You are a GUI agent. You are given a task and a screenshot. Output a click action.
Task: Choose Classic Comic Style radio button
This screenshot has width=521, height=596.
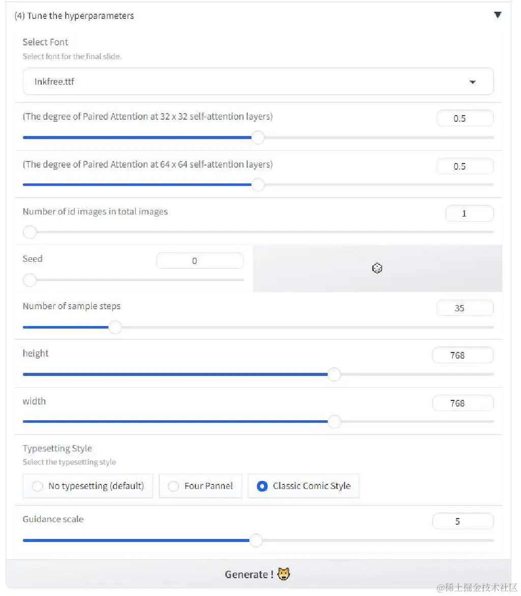click(x=262, y=486)
